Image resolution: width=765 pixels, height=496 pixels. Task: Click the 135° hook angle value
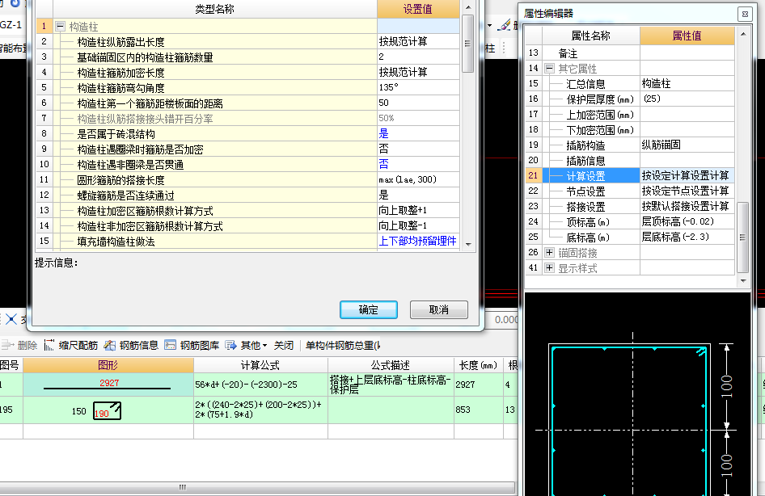point(418,88)
